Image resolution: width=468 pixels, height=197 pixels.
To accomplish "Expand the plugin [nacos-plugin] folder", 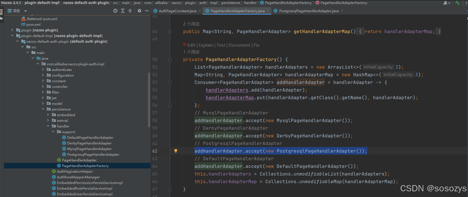I will tap(12, 30).
